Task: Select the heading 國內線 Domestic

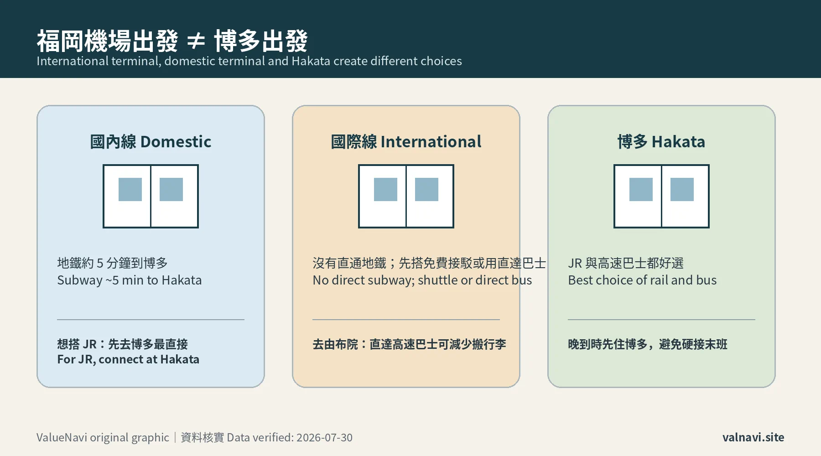Action: 151,142
